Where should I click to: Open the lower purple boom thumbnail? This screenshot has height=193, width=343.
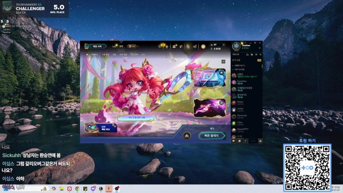pyautogui.click(x=209, y=108)
